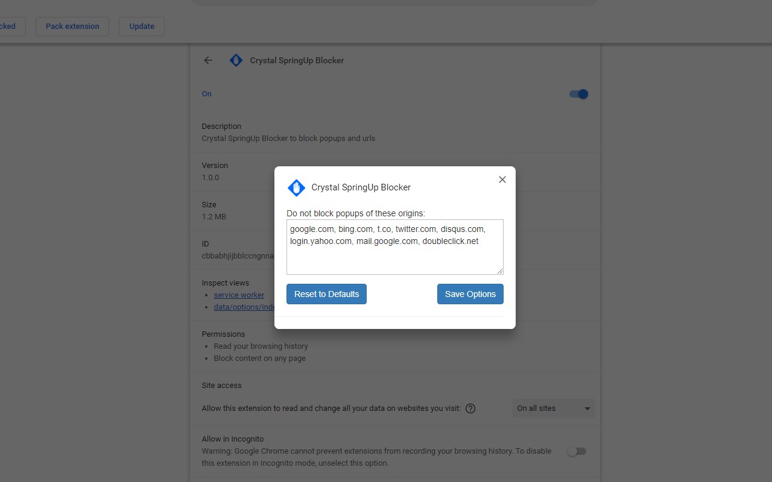Focus the allowed origins text area
The width and height of the screenshot is (772, 482).
[x=395, y=247]
